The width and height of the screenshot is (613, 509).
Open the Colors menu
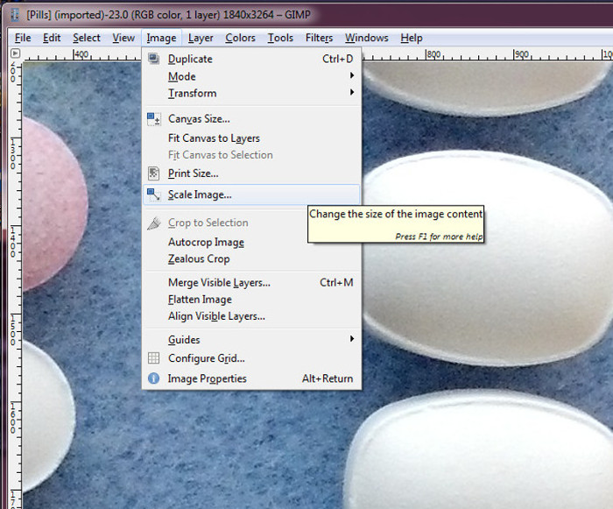[240, 38]
